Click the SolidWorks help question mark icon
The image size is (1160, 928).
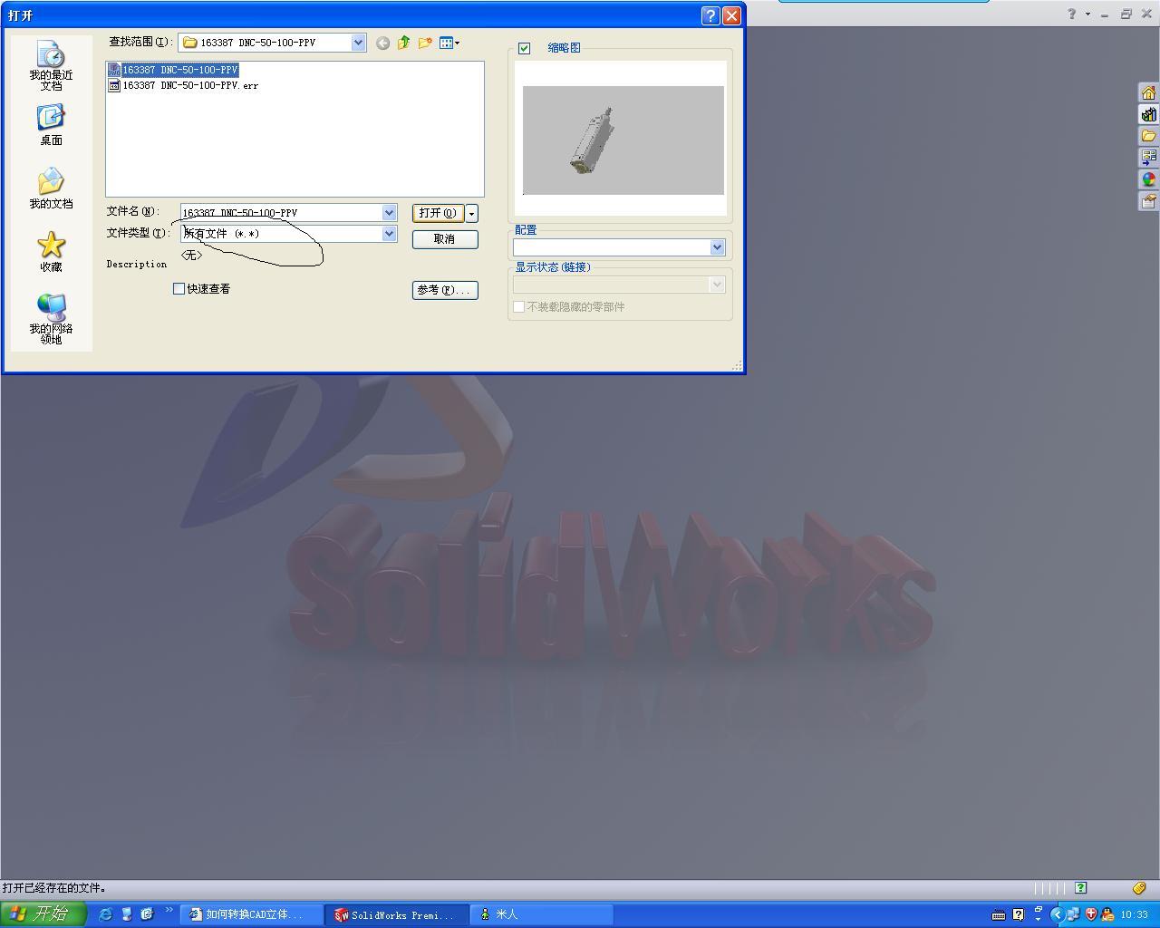(x=1072, y=14)
